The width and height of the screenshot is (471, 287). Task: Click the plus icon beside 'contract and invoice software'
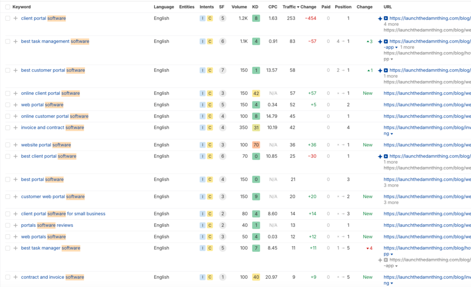click(15, 277)
